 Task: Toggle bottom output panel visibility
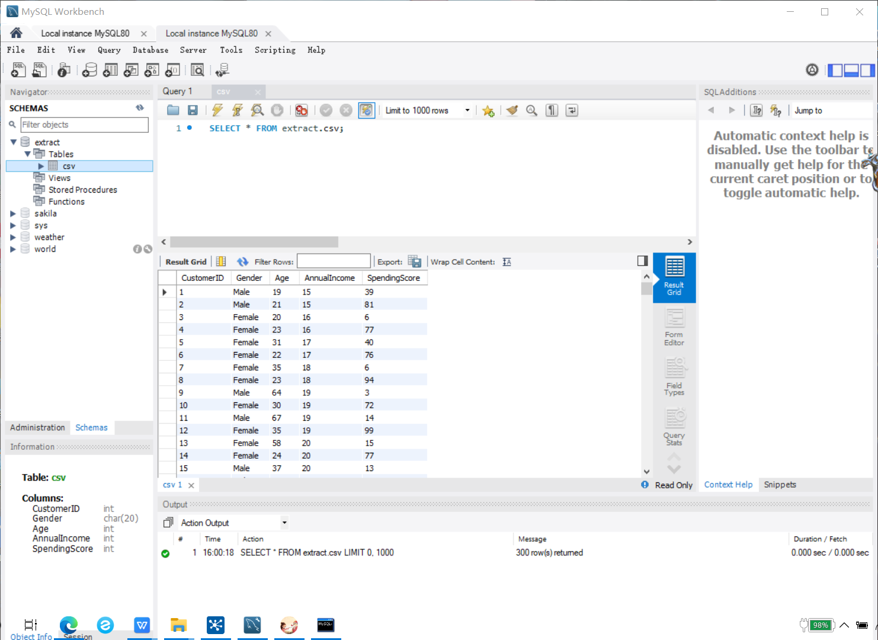851,70
